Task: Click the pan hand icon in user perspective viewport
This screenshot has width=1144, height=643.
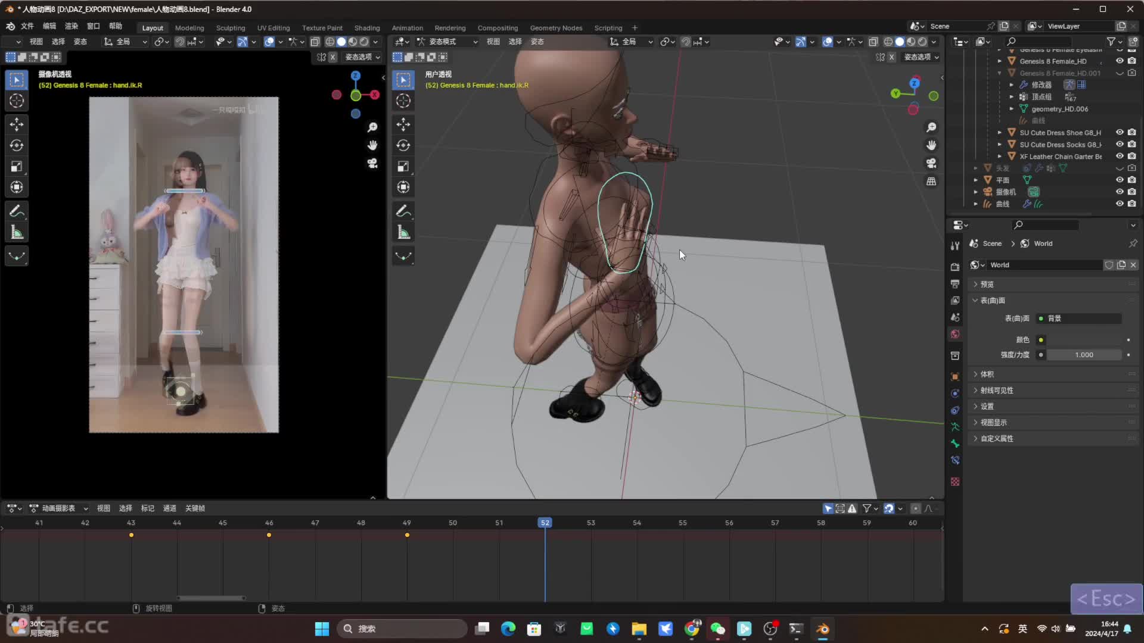Action: [931, 145]
